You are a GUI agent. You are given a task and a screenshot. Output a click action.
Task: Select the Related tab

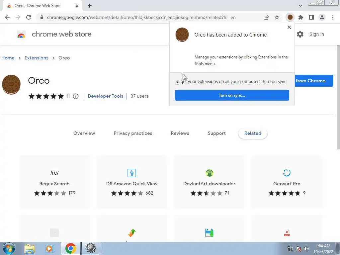(253, 133)
